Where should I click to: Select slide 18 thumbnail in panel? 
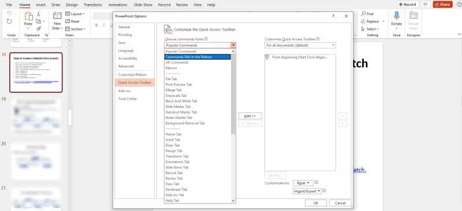tap(36, 73)
